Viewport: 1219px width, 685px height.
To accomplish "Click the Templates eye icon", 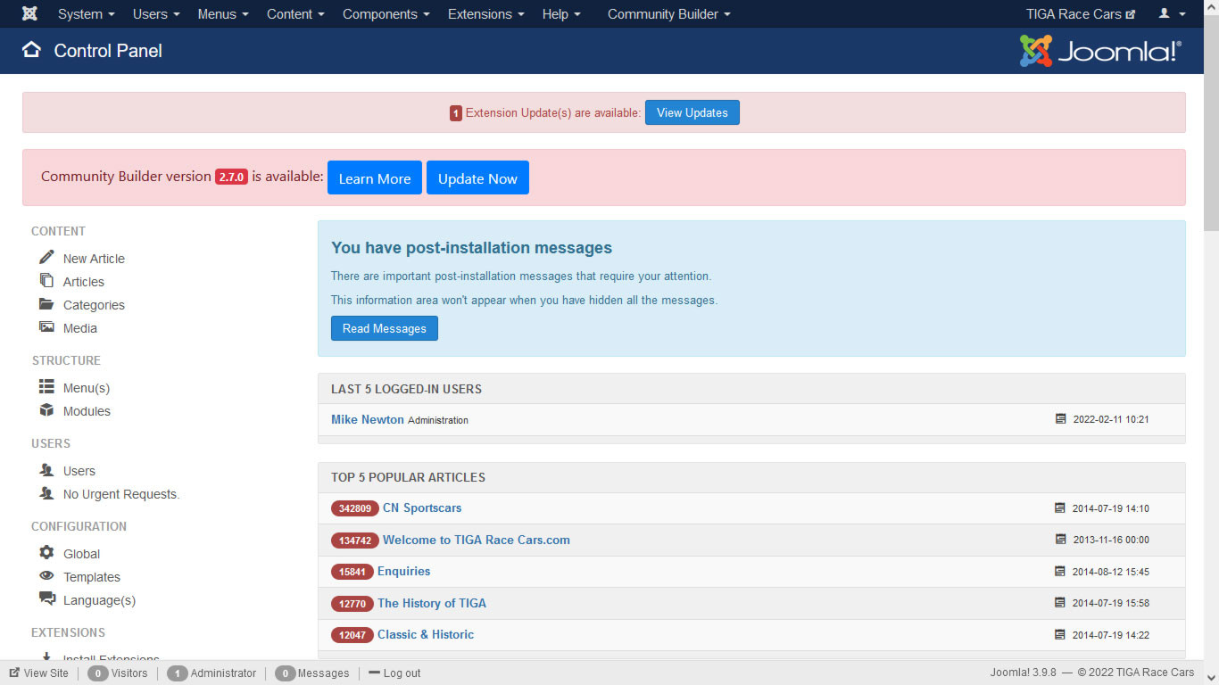I will 46,576.
